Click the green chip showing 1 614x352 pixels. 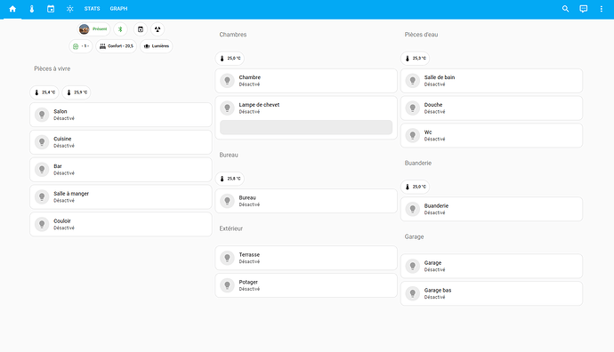(81, 46)
